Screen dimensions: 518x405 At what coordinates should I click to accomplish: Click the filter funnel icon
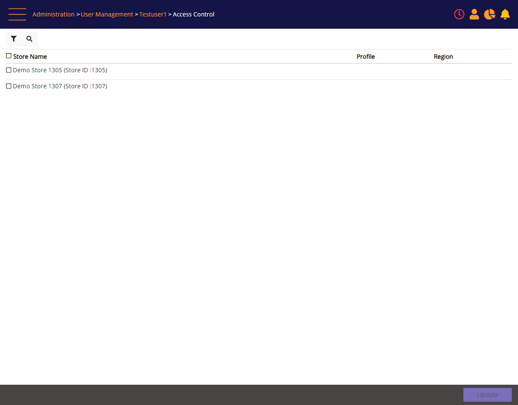click(14, 39)
